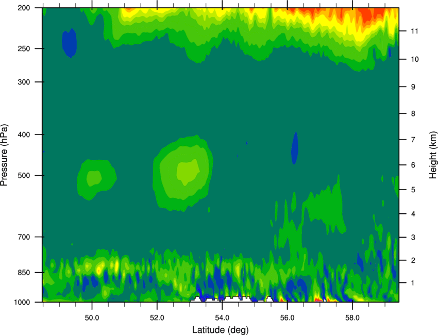Click the 52.0 latitude label
This screenshot has width=438, height=335.
157,318
